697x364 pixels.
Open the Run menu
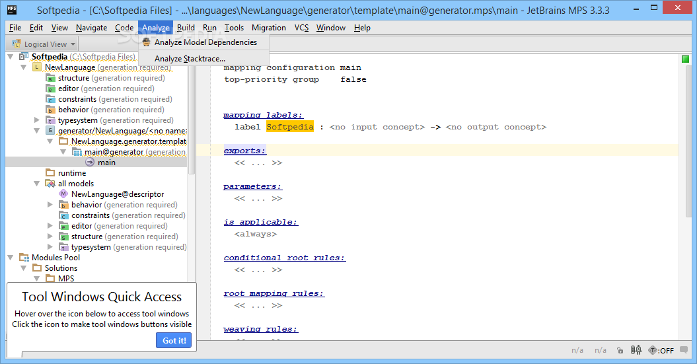tap(209, 28)
